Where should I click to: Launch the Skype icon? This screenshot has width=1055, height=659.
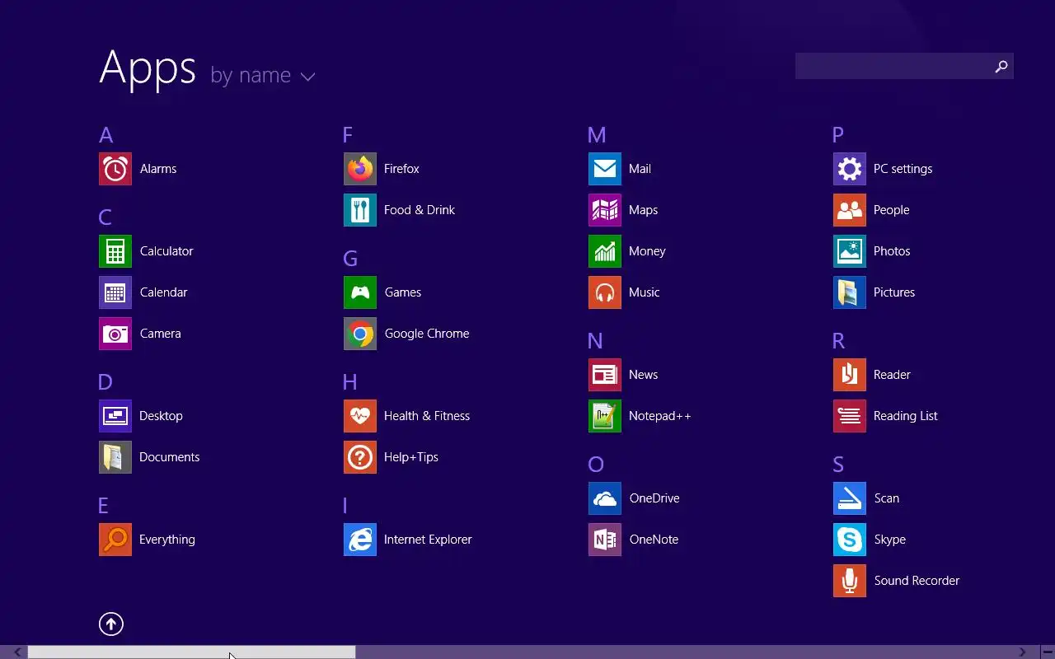click(850, 540)
